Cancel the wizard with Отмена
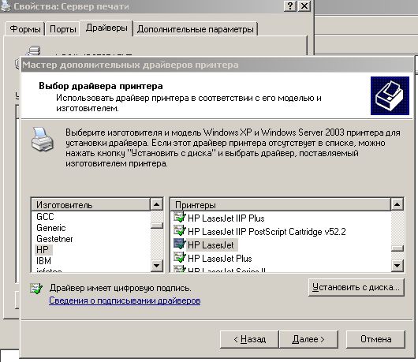This screenshot has width=418, height=362. (x=375, y=339)
